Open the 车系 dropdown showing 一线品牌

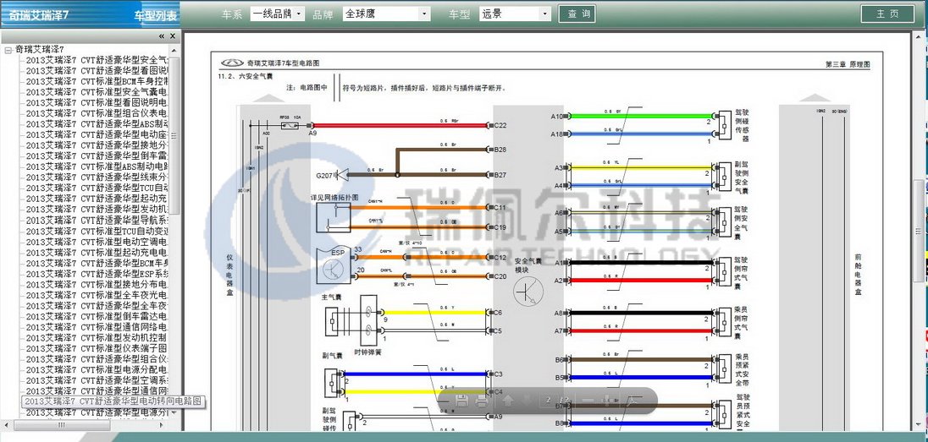[x=284, y=14]
